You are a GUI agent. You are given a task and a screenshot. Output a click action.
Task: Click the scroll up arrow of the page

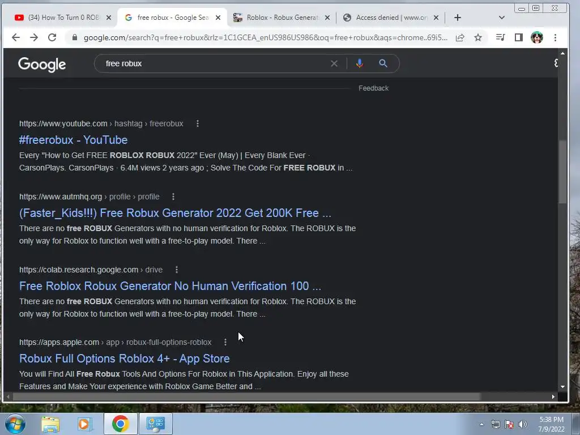[x=562, y=53]
